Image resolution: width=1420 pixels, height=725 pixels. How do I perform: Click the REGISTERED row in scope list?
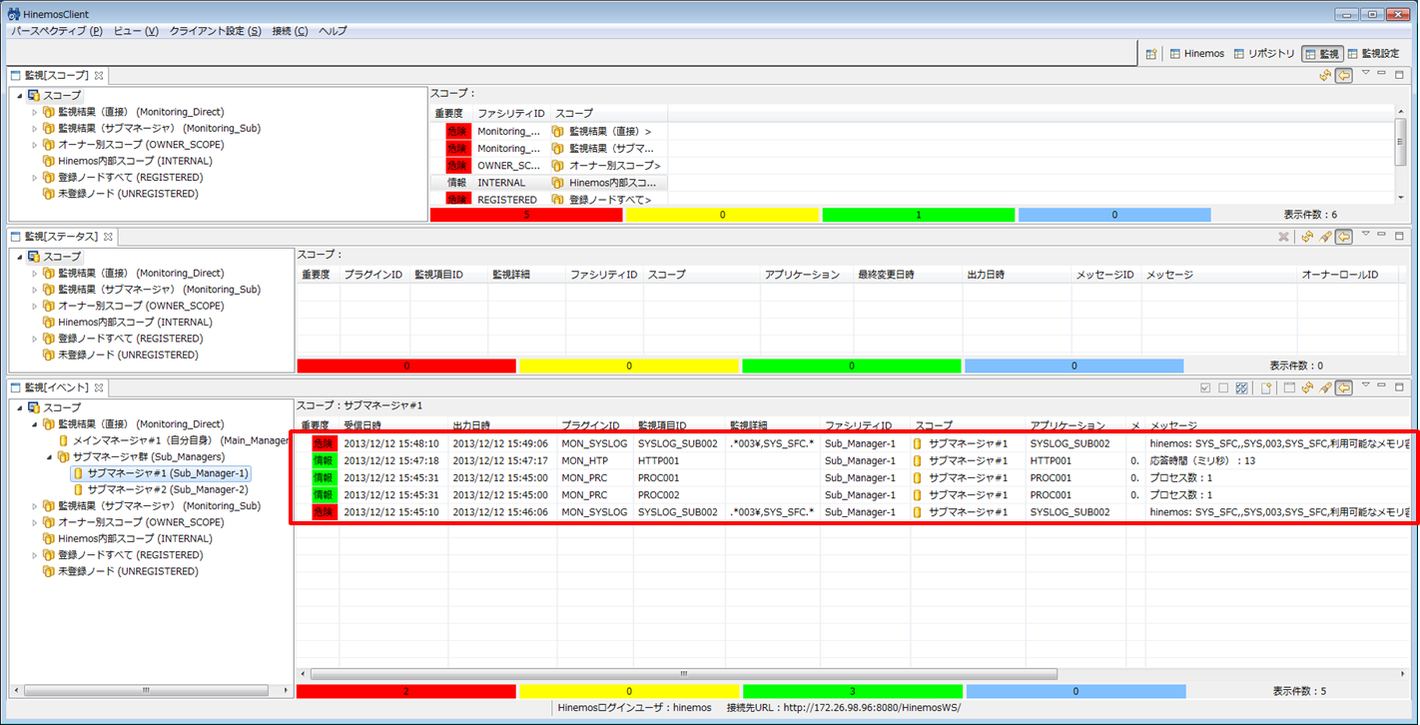click(548, 200)
